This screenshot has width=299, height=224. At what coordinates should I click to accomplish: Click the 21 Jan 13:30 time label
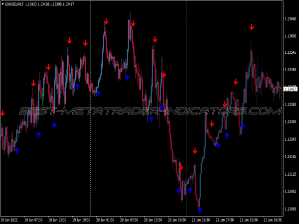249,220
